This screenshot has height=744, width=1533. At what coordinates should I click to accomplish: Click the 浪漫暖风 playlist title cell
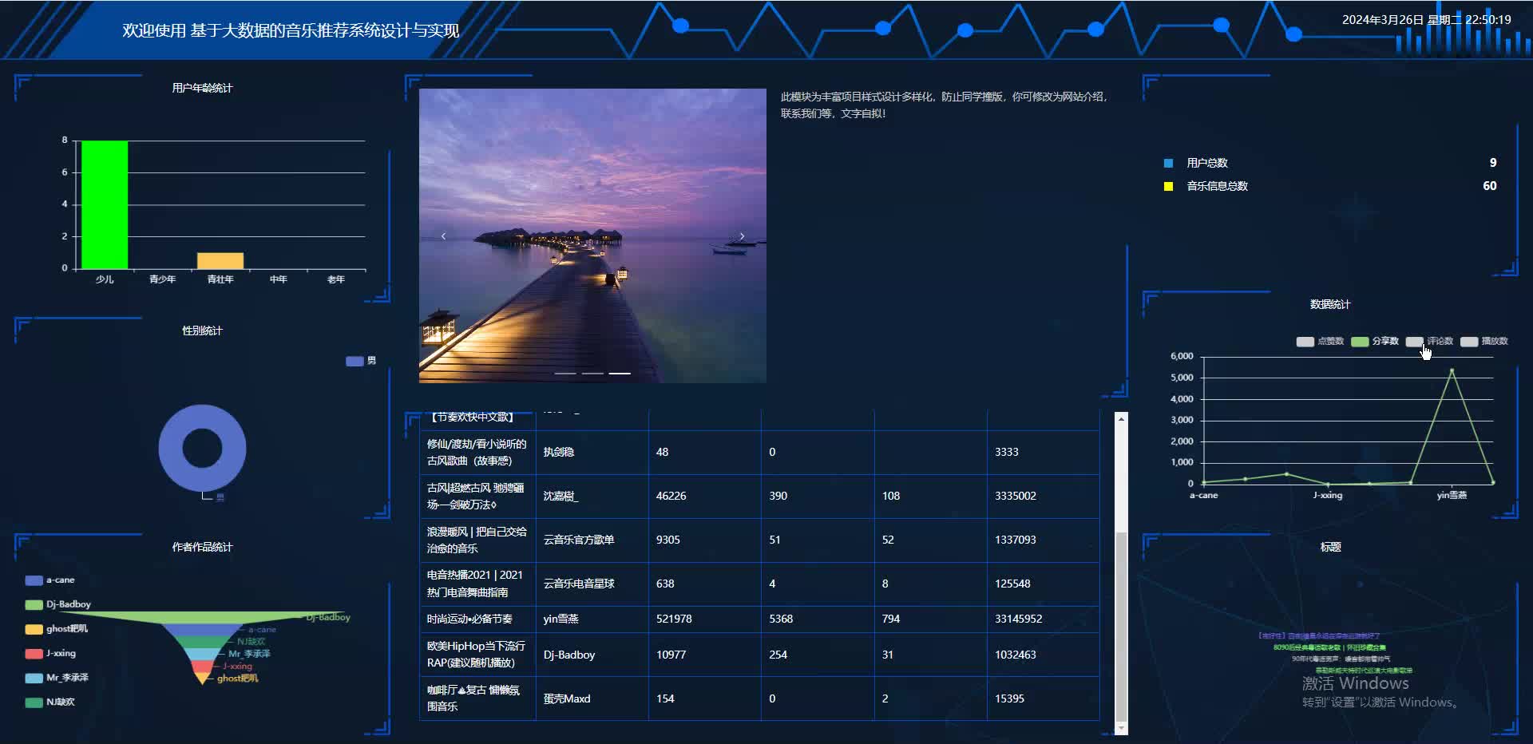[x=477, y=540]
